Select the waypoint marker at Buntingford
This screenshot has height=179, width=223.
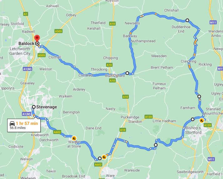pos(127,73)
